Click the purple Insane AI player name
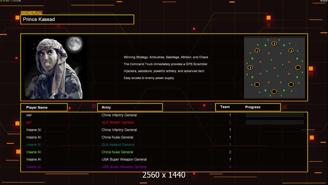This screenshot has width=328, height=185. [34, 167]
